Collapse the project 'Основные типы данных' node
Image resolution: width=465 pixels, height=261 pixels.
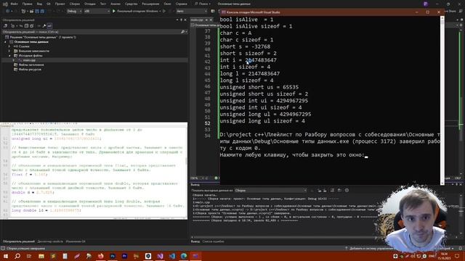coord(5,42)
